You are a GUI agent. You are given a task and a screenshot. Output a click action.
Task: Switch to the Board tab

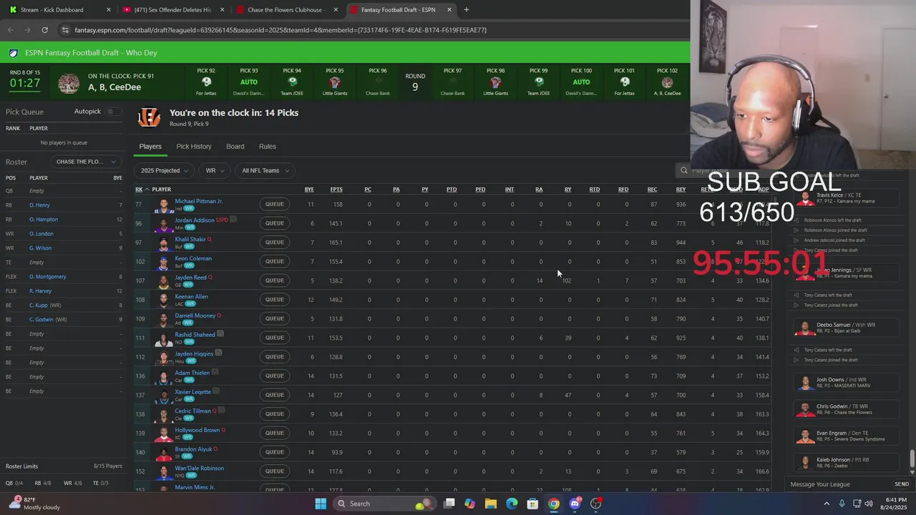click(235, 146)
